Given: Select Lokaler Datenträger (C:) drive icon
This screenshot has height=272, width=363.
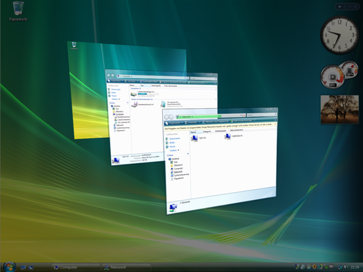Looking at the screenshot, I should [133, 94].
